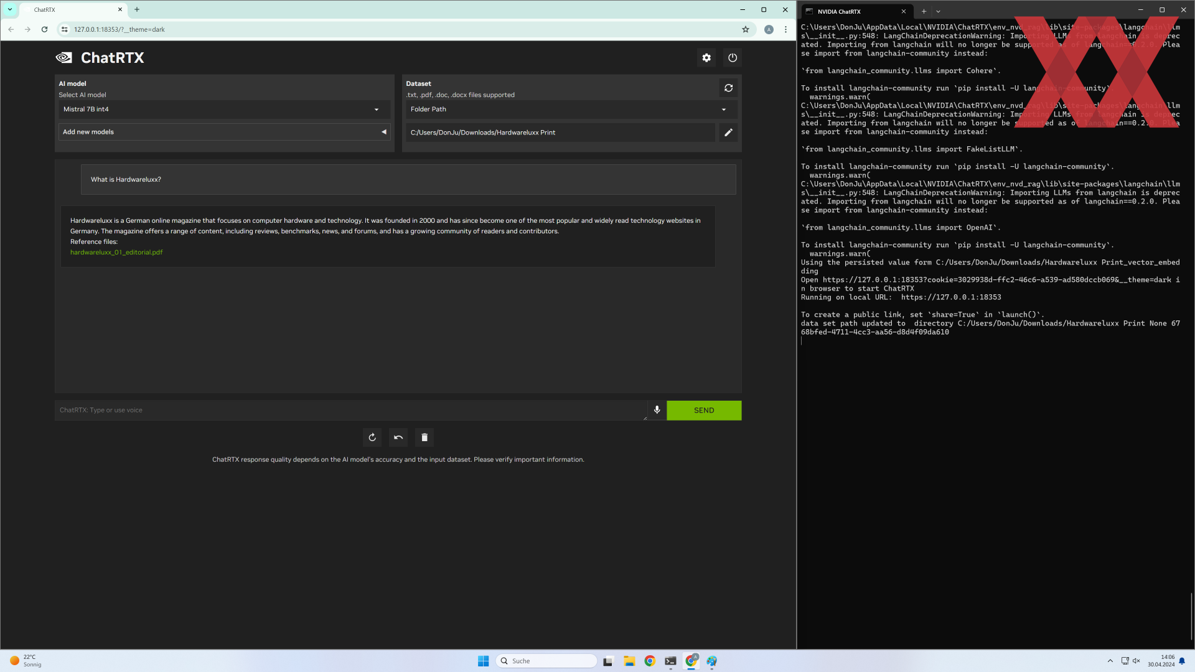Open Chrome tab search dropdown
The image size is (1195, 672).
point(10,9)
